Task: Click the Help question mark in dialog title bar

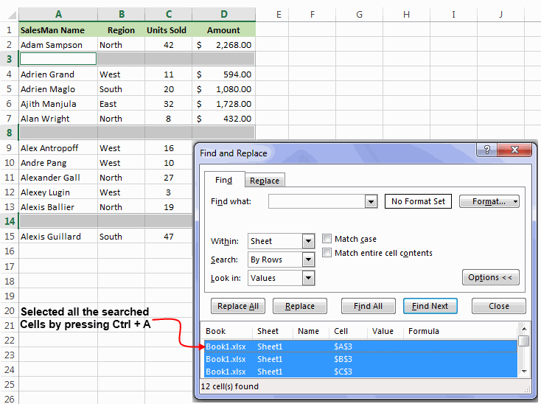Action: tap(486, 151)
